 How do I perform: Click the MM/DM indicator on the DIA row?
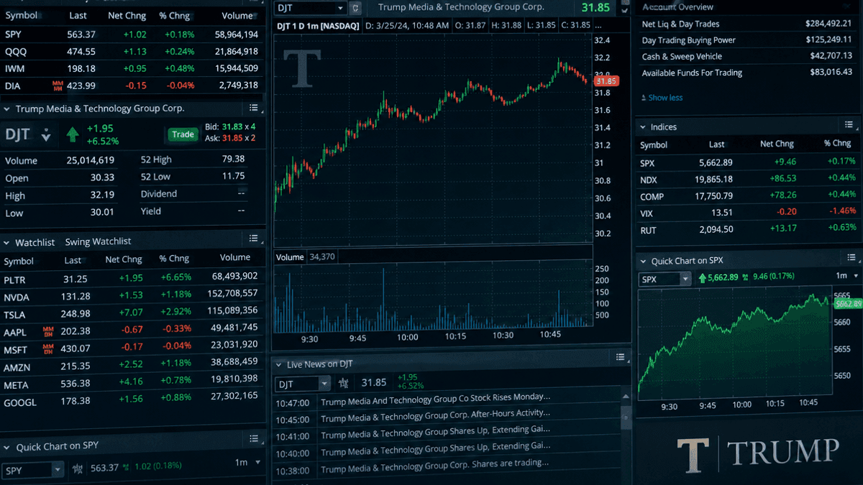[x=58, y=86]
